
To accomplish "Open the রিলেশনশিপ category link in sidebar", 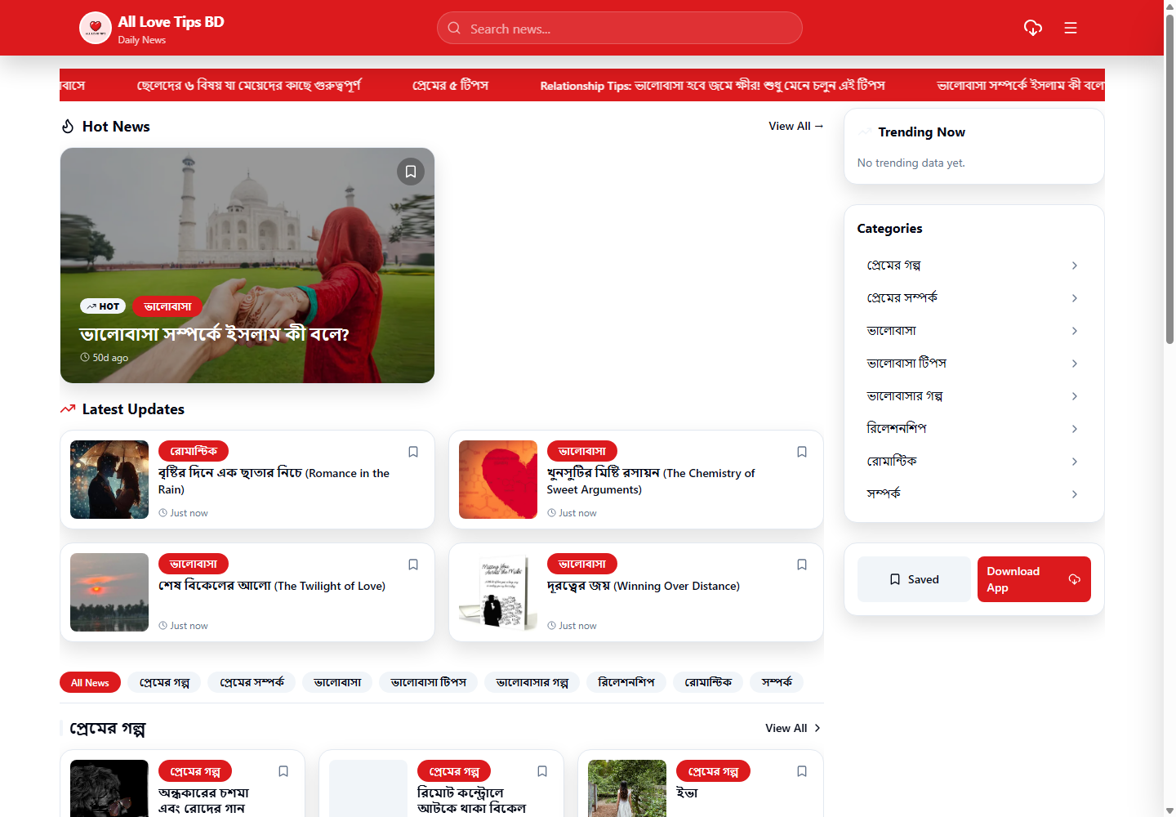I will click(x=973, y=429).
